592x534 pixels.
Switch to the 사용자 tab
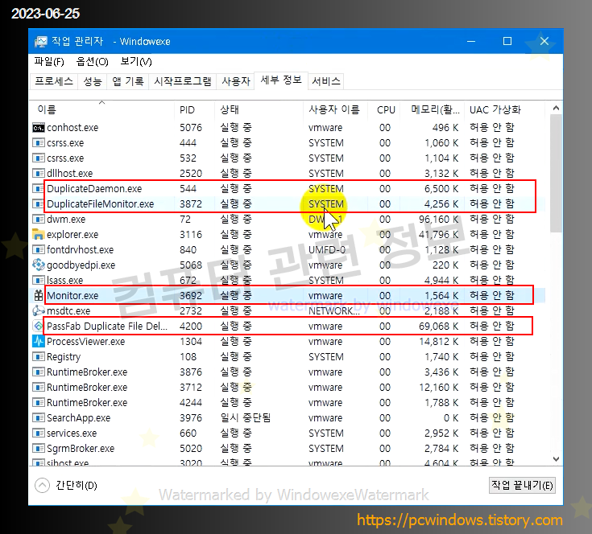[236, 81]
